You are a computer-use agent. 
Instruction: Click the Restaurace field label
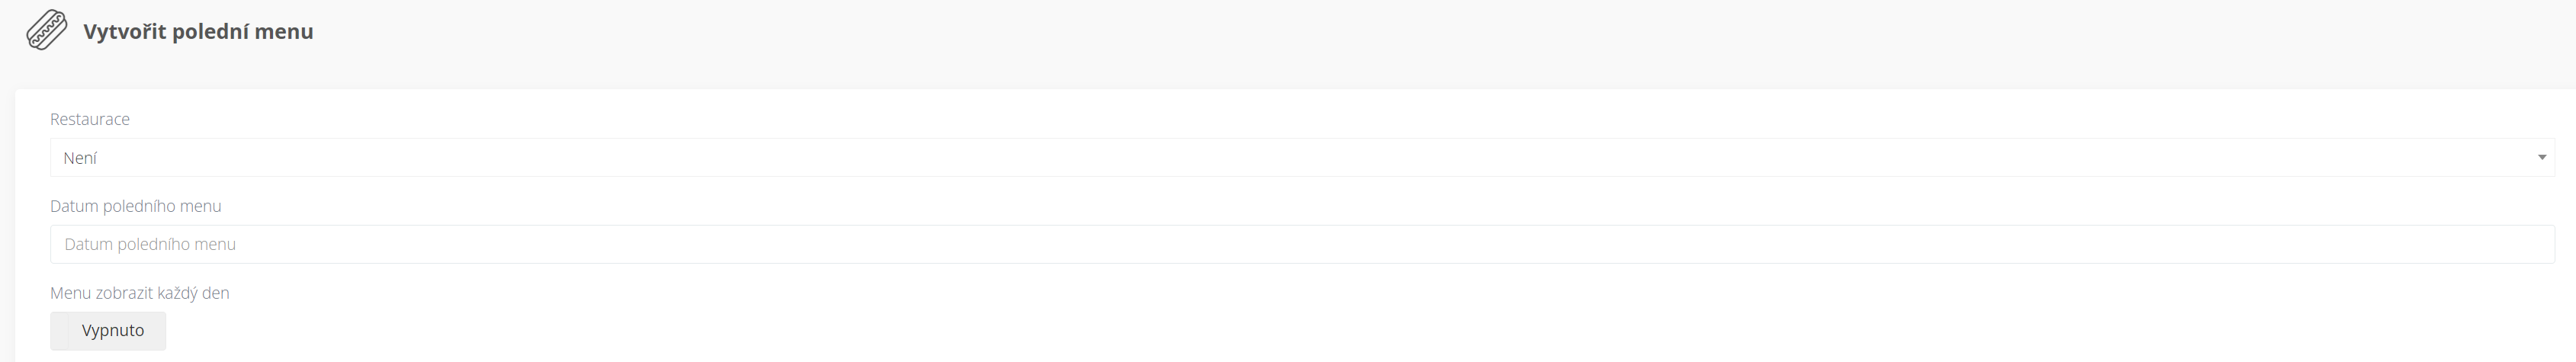click(90, 119)
